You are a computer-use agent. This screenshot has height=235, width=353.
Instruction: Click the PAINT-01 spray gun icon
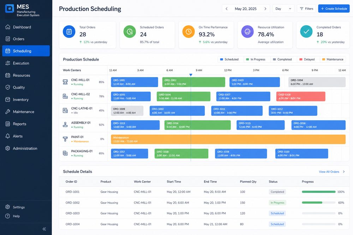tap(65, 139)
